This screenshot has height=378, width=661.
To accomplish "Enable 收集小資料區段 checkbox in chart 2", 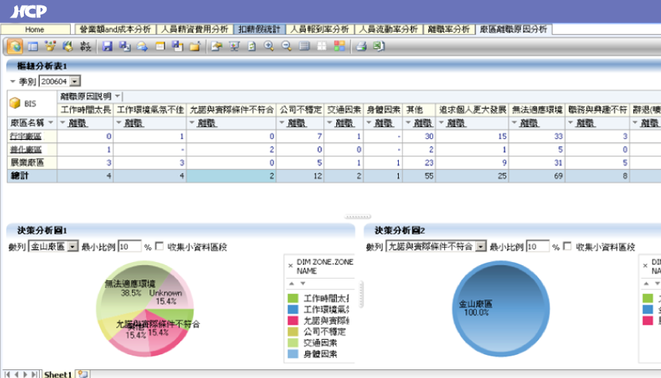I will (568, 247).
